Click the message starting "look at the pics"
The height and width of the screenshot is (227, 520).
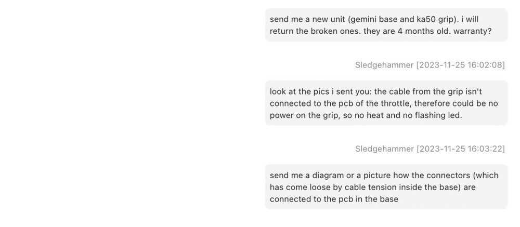[386, 103]
